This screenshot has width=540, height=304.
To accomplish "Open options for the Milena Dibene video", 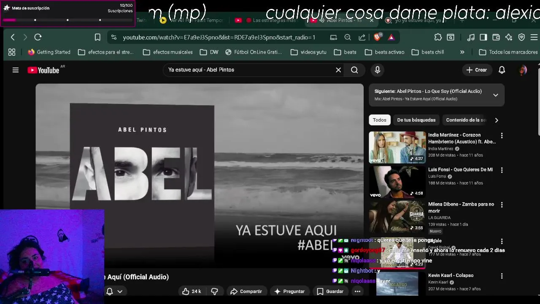I will 502,205.
